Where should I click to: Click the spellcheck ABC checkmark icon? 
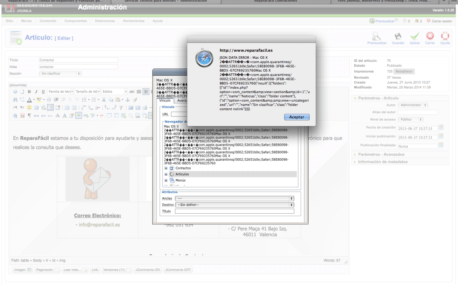click(x=92, y=115)
